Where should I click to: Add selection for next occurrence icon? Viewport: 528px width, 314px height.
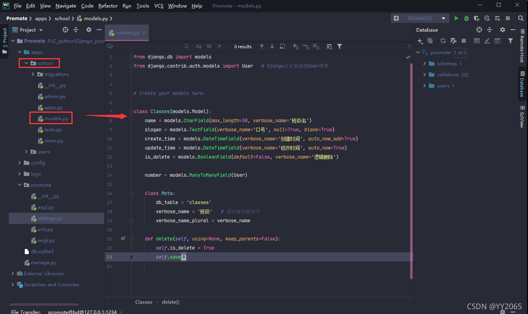pos(296,46)
